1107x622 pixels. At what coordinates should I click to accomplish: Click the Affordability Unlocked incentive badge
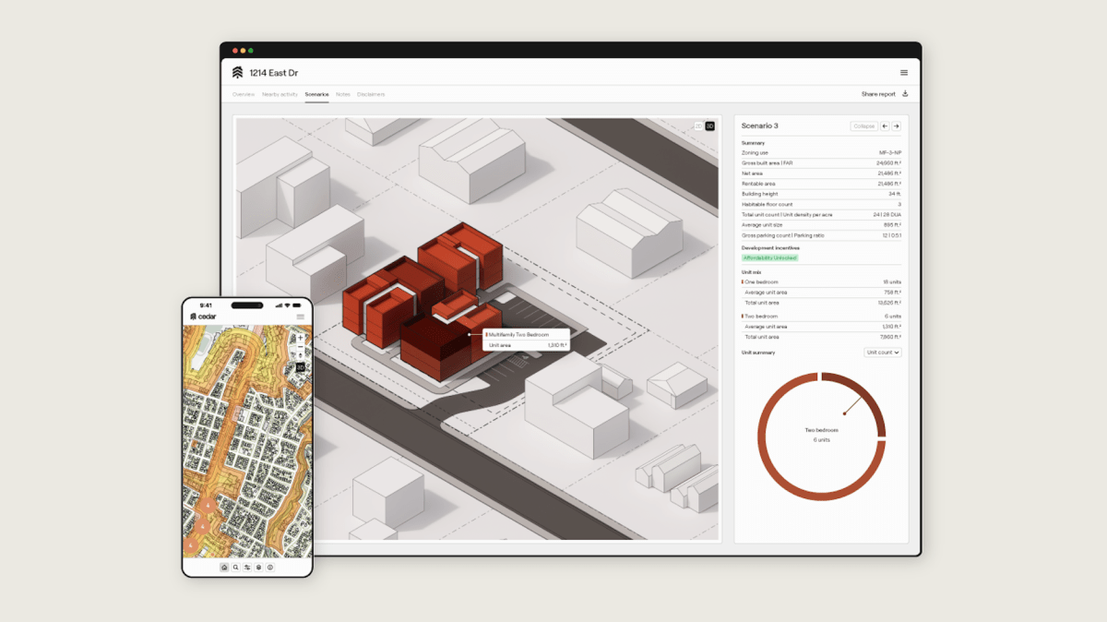coord(769,258)
